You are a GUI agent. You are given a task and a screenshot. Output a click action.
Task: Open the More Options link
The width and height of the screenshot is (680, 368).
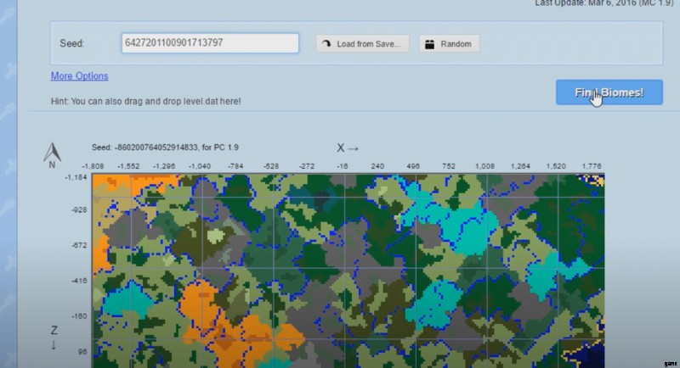pos(79,76)
